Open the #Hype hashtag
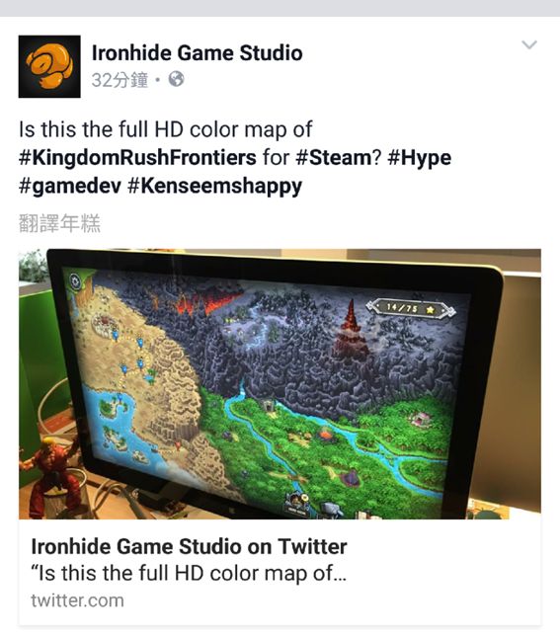This screenshot has width=560, height=637. 420,158
